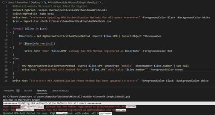Image resolution: width=215 pixels, height=115 pixels.
Task: Click the 'AuthMethods.csv' path text
Action: click(x=100, y=21)
